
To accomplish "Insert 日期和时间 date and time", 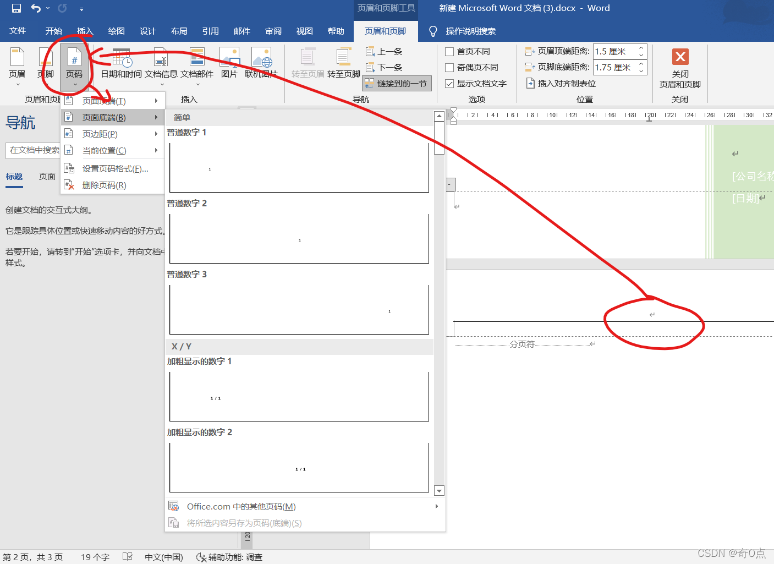I will point(122,64).
